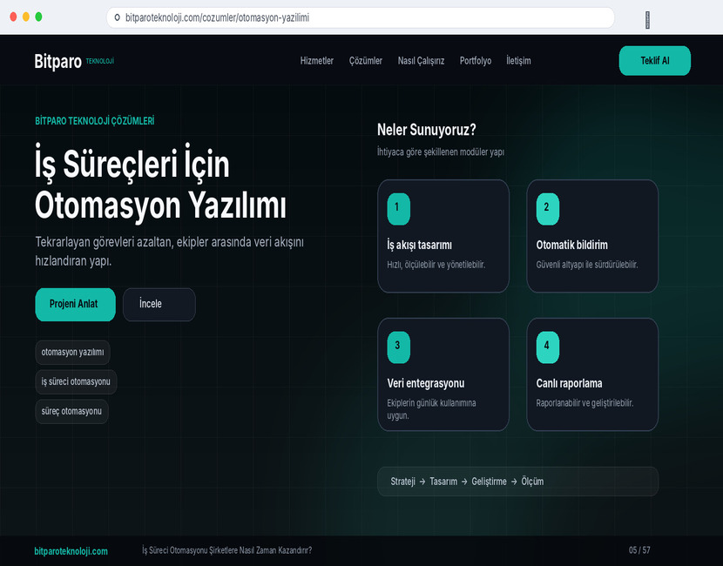Click the yellow macOS window button

coord(26,17)
